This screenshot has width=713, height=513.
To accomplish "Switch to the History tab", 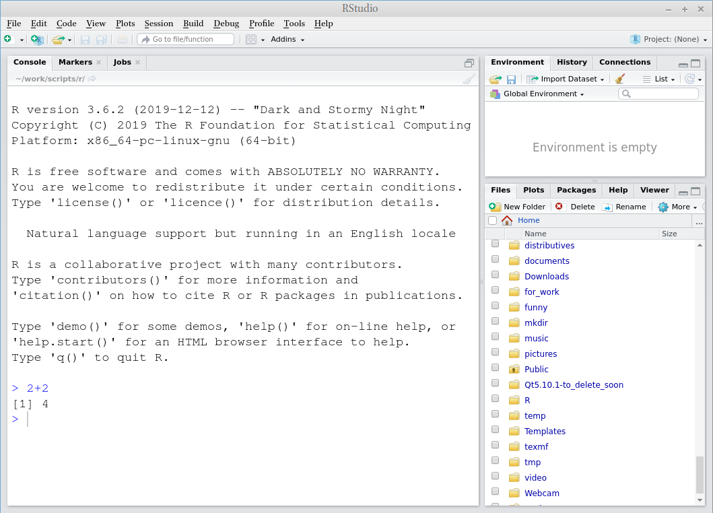I will tap(572, 63).
